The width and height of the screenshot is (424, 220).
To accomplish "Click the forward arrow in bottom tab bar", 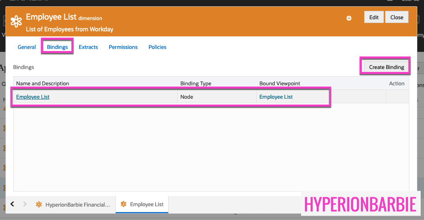I will (25, 204).
